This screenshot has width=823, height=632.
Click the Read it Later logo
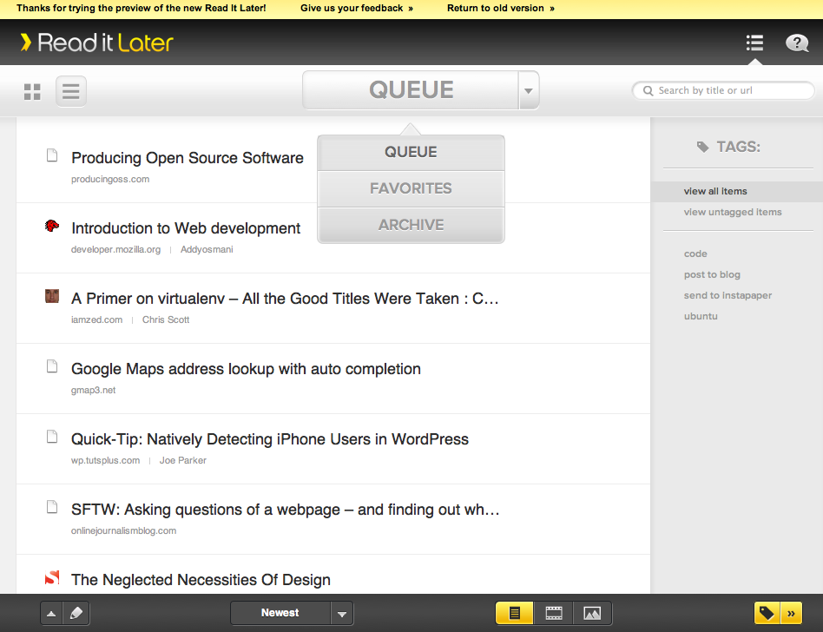97,43
